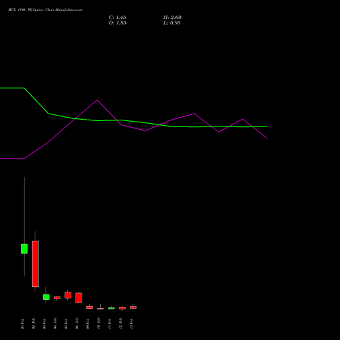This screenshot has width=340, height=340.
Task: Select the red candlestick for 06 Feb
Action: [79, 298]
